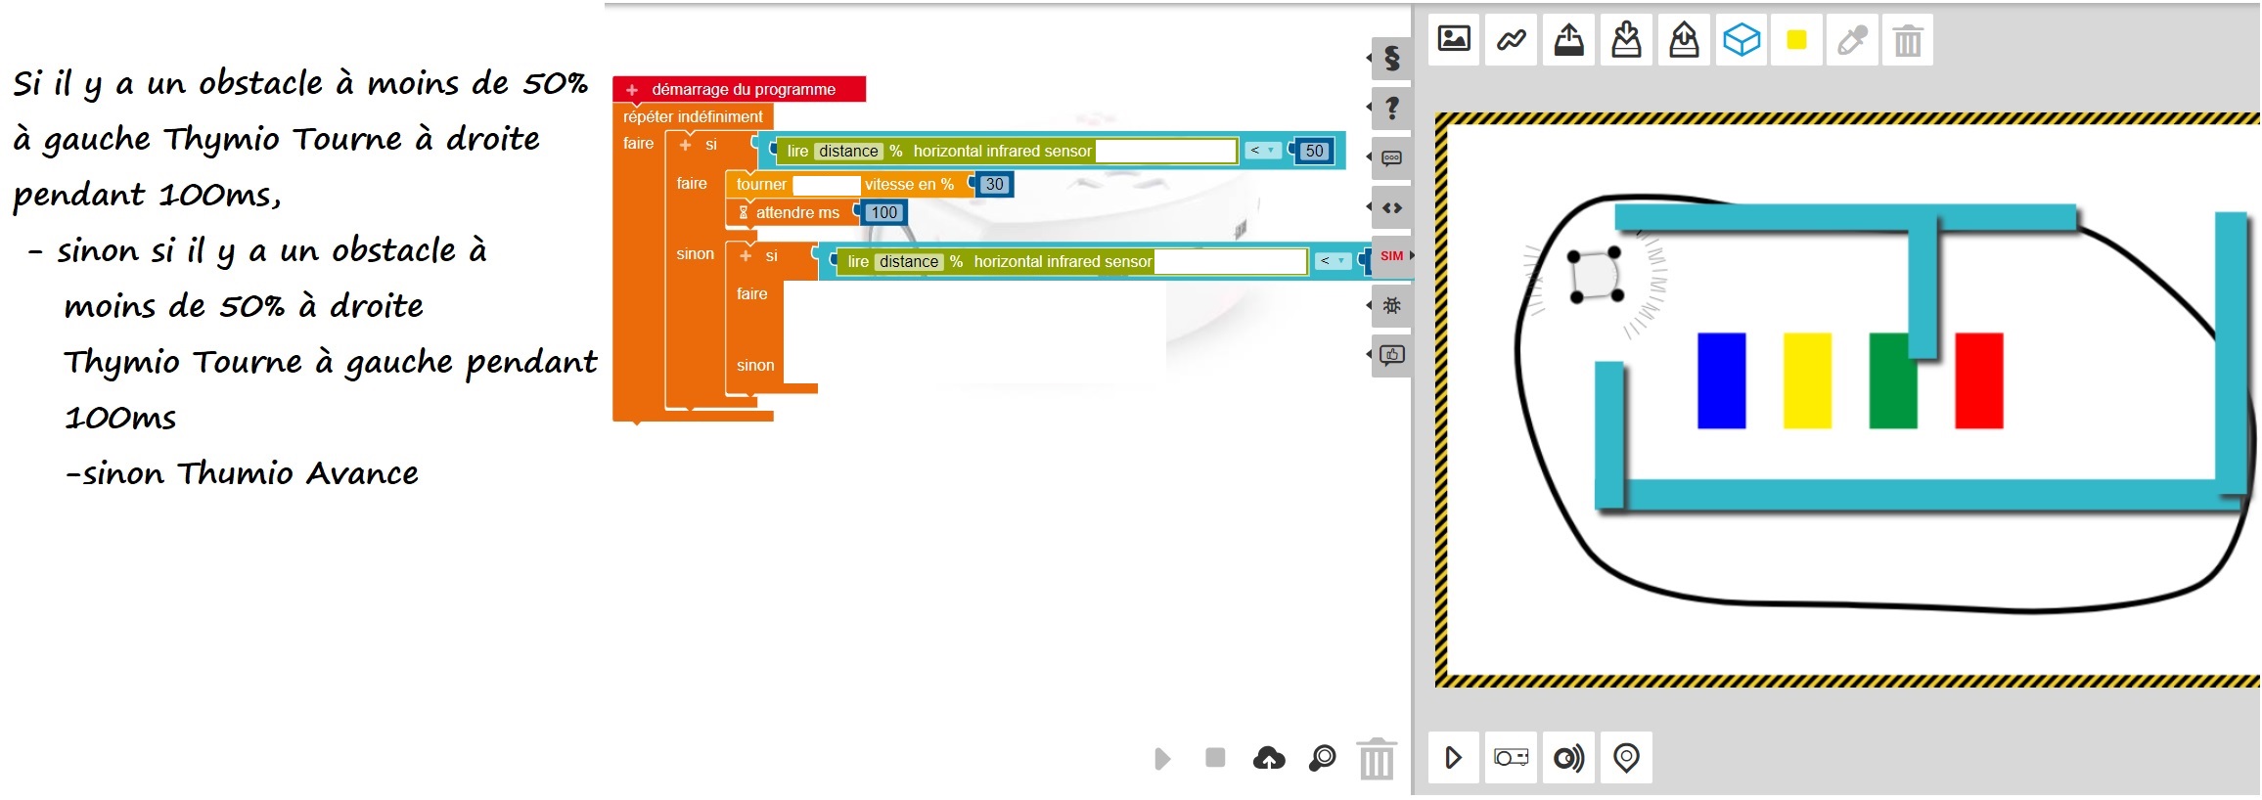Click the plus on 'démarrage du programme'
This screenshot has width=2262, height=800.
632,90
